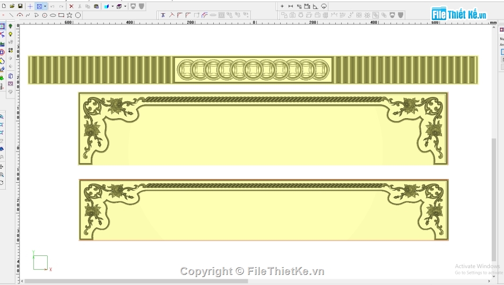Select the straight Line drawing tool
Screen dimensions: 504x285
tap(11, 15)
